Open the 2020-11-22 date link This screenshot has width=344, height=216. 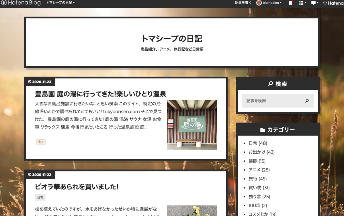(42, 175)
